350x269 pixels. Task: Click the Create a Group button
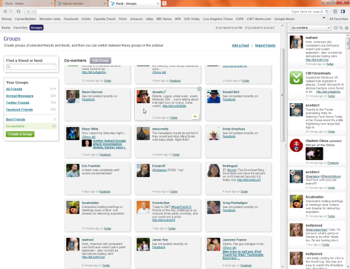pyautogui.click(x=20, y=134)
